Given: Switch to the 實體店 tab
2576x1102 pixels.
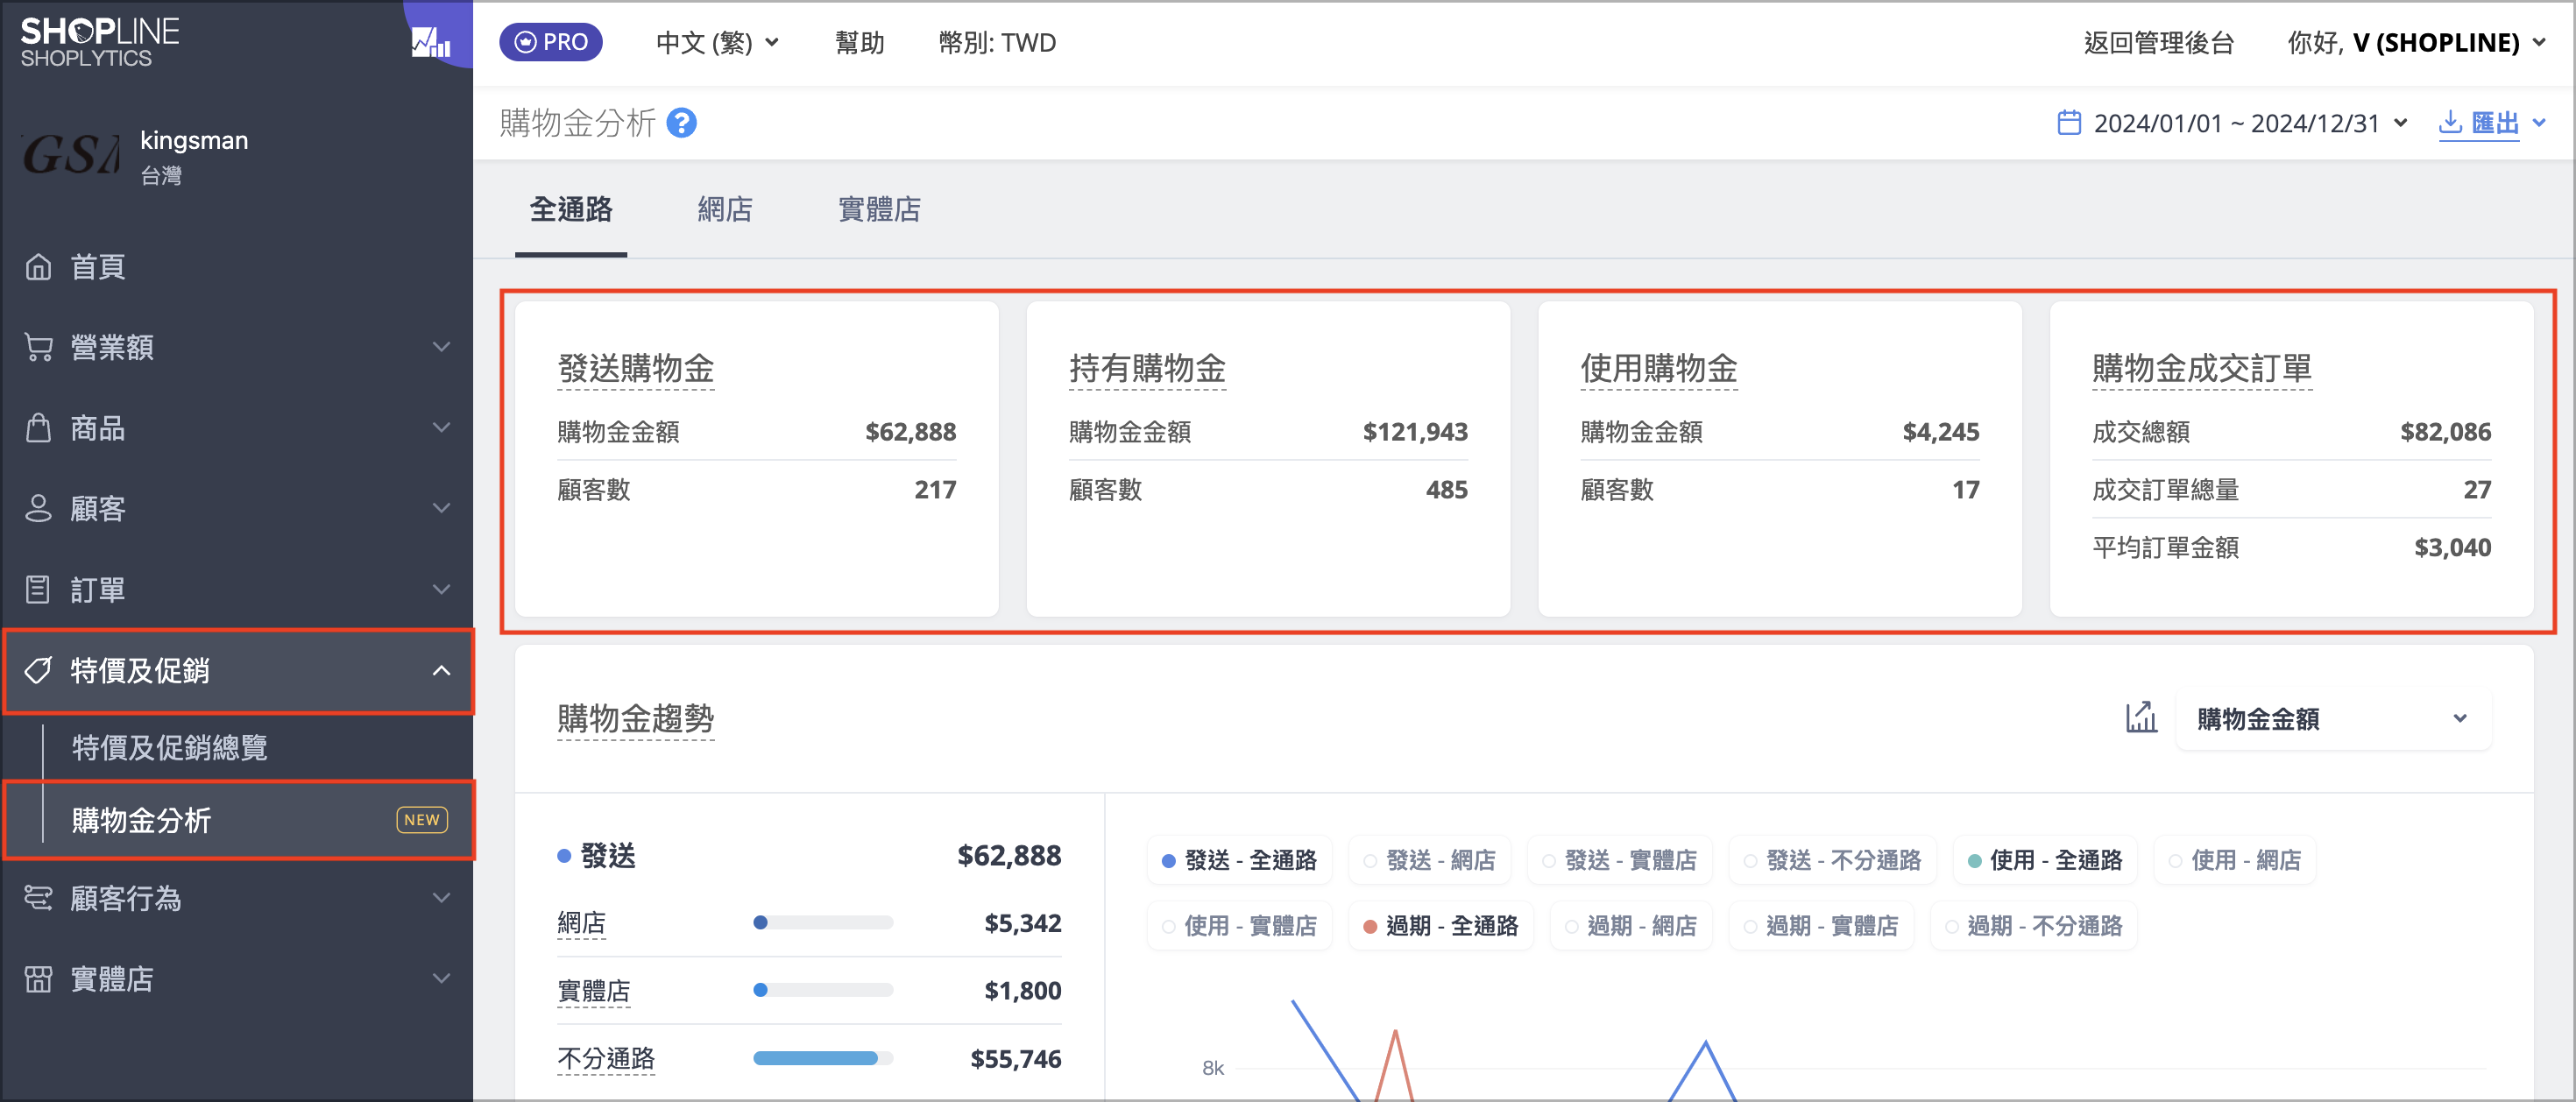Looking at the screenshot, I should (x=879, y=209).
